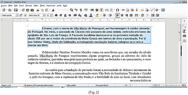This screenshot has width=188, height=95.
Task: Click the Paste clipboard icon
Action: click(x=47, y=10)
